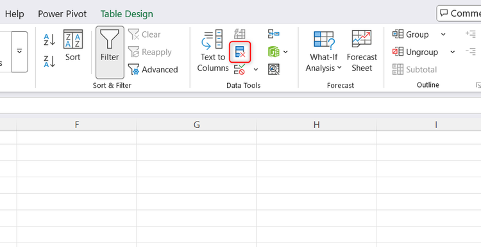481x247 pixels.
Task: Switch to the Table Design tab
Action: click(x=127, y=14)
